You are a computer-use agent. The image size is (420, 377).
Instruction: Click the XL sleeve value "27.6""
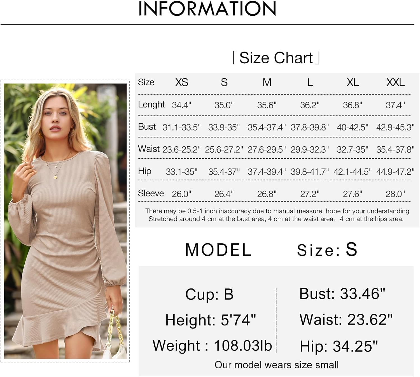coord(353,194)
